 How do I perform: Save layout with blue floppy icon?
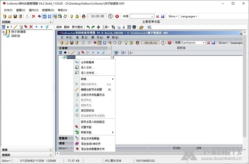pyautogui.click(x=162, y=16)
